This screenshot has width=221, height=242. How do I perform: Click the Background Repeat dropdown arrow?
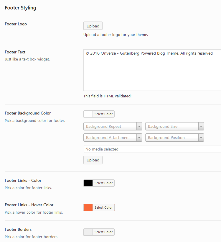[x=139, y=127]
